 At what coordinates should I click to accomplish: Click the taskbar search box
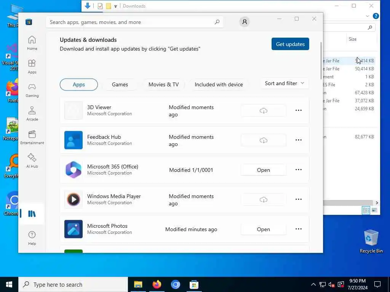[73, 284]
